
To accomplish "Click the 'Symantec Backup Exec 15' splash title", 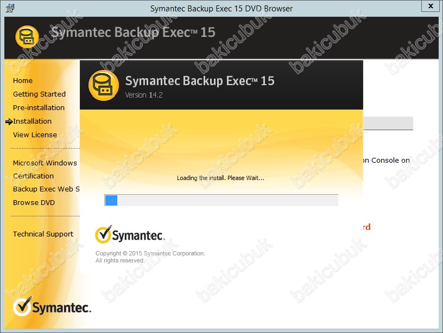I will click(200, 81).
